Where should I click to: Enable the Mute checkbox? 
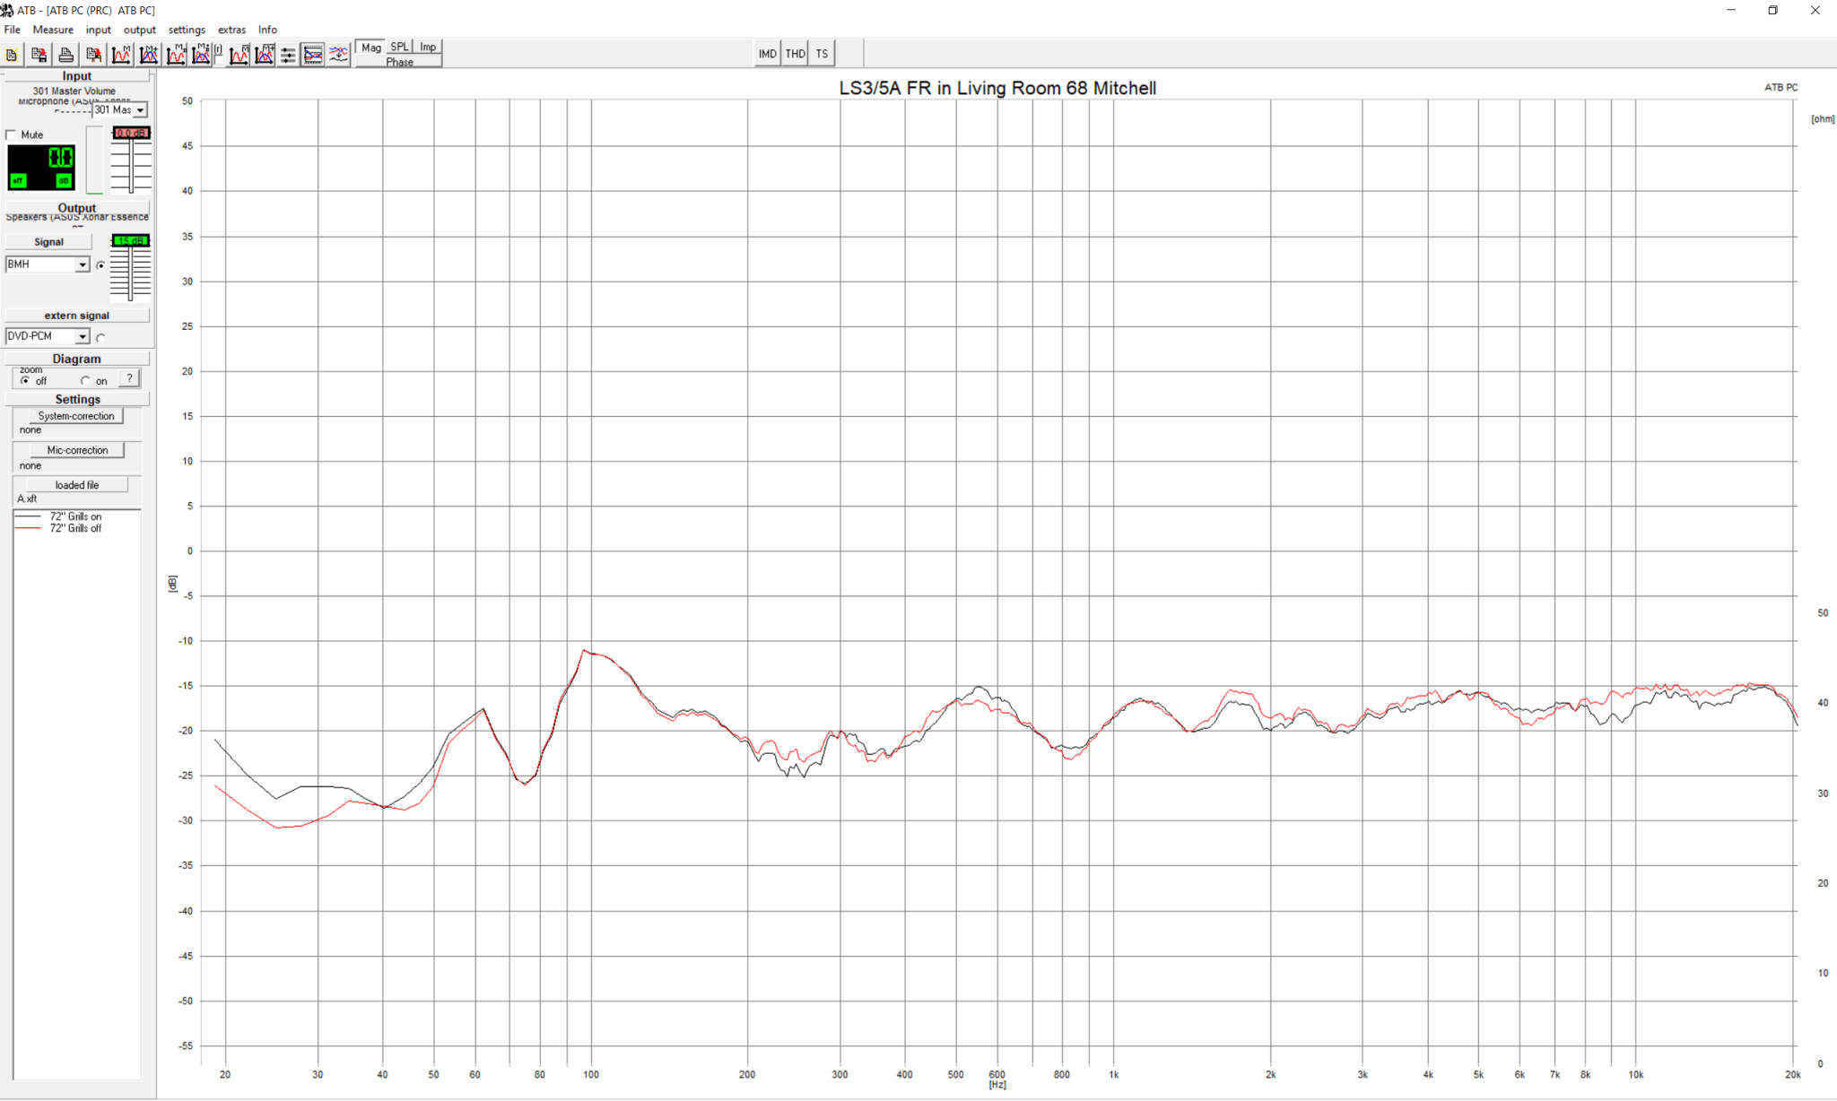11,134
